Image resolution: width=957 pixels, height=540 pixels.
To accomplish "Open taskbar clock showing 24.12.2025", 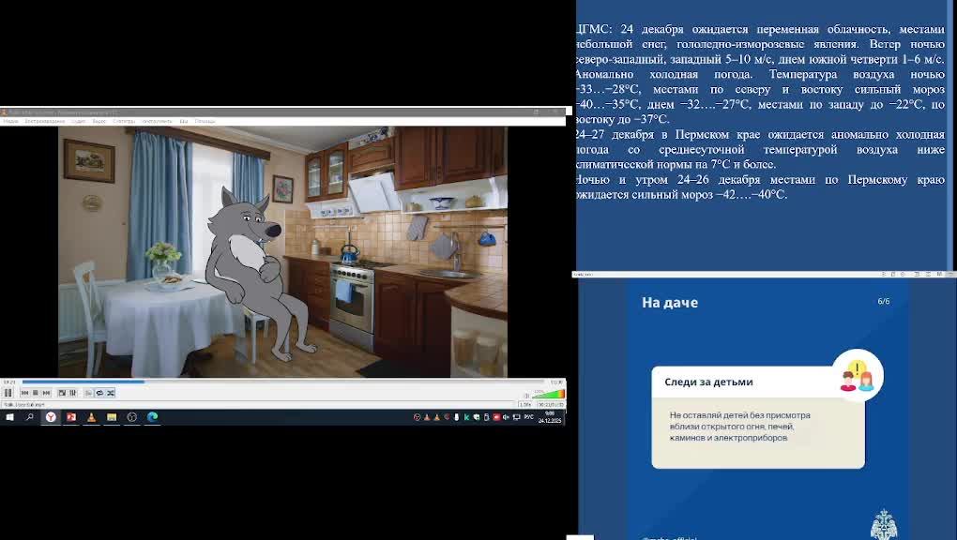I will click(550, 417).
